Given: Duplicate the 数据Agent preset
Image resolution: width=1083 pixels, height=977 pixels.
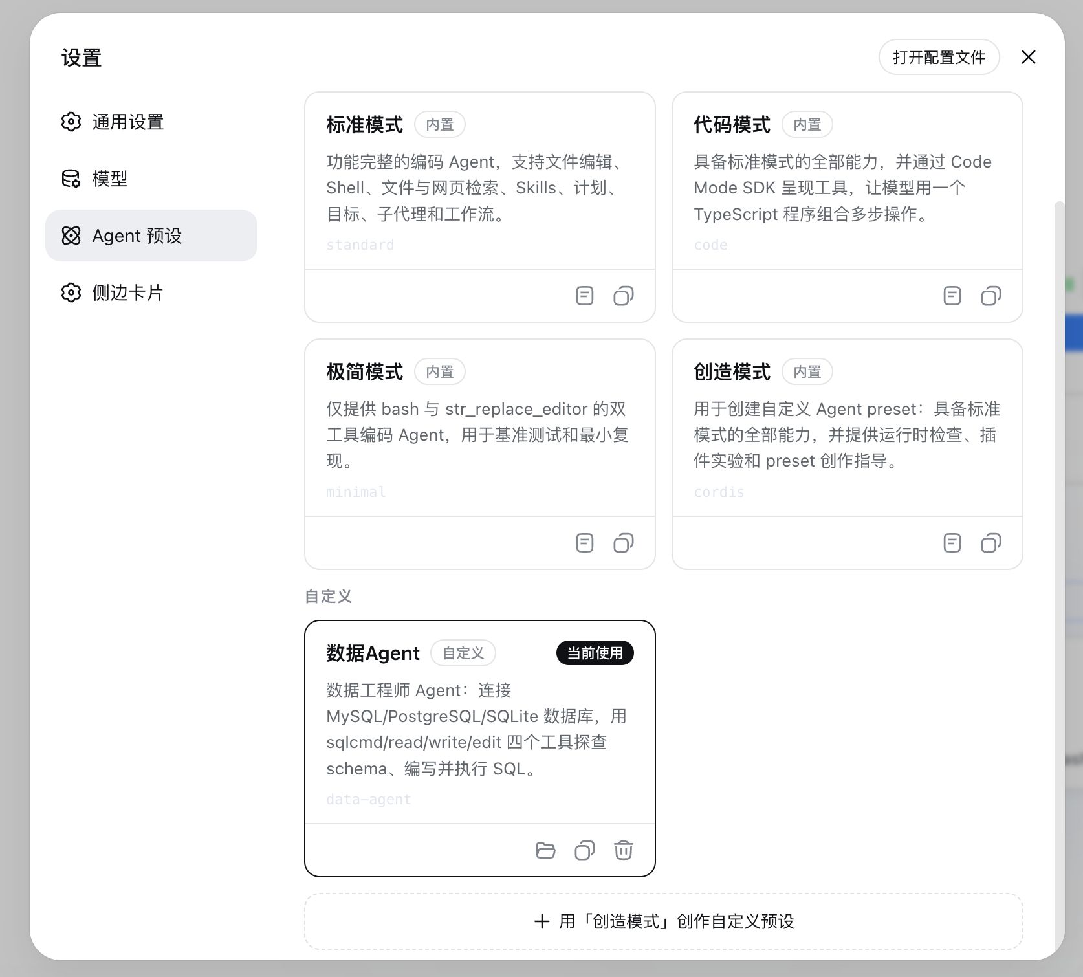Looking at the screenshot, I should [x=585, y=850].
